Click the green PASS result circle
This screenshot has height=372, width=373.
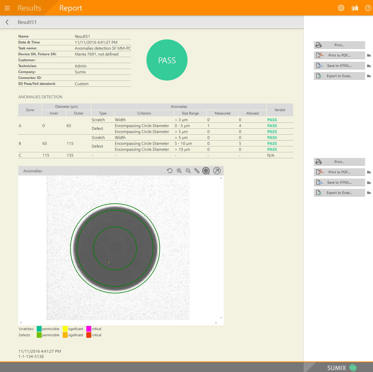pyautogui.click(x=167, y=60)
